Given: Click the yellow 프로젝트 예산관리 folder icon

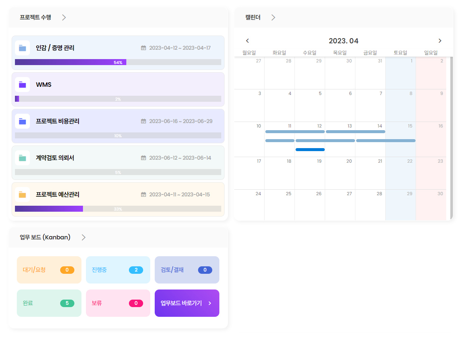Looking at the screenshot, I should [x=22, y=194].
